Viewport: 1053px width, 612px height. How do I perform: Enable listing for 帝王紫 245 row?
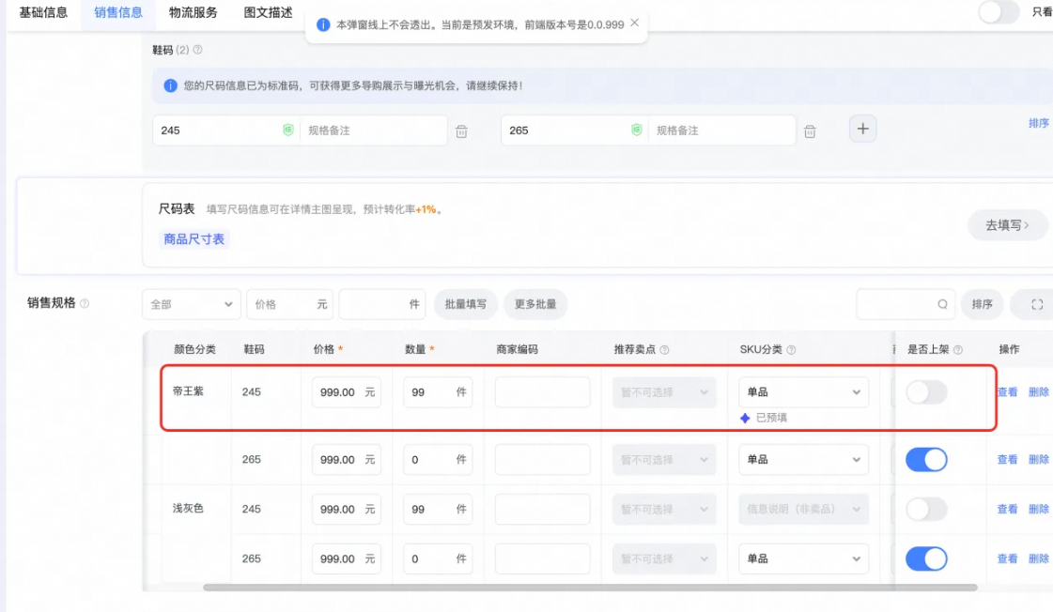tap(926, 392)
